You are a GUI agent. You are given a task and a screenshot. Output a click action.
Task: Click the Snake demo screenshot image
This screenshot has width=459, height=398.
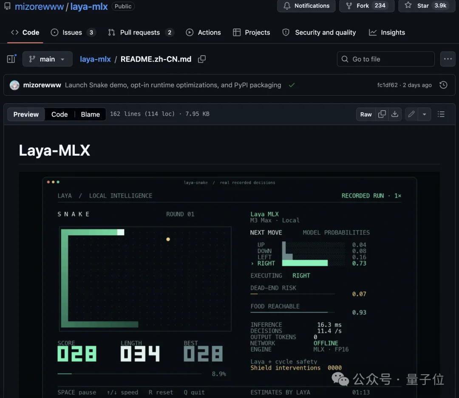[229, 284]
